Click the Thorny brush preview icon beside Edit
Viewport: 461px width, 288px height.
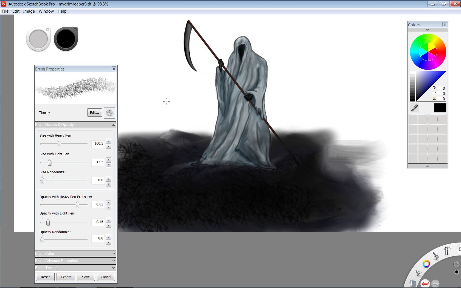point(109,112)
